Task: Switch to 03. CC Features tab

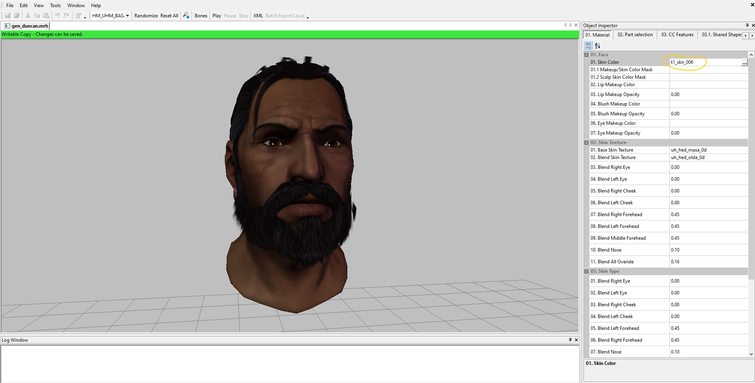Action: (677, 35)
